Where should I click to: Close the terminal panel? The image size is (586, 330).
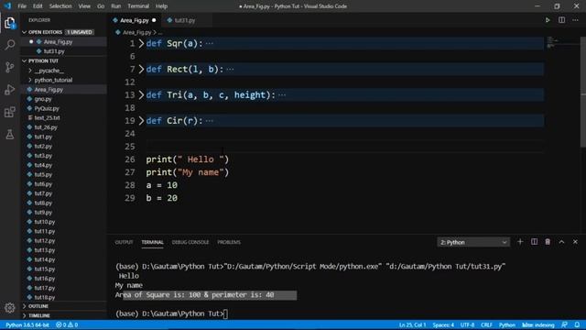[575, 242]
